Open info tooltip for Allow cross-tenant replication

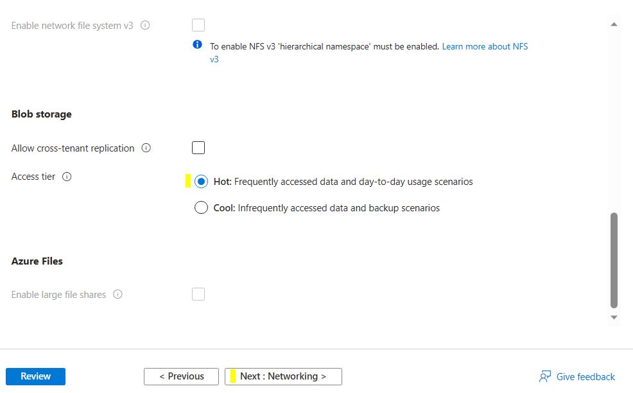146,148
